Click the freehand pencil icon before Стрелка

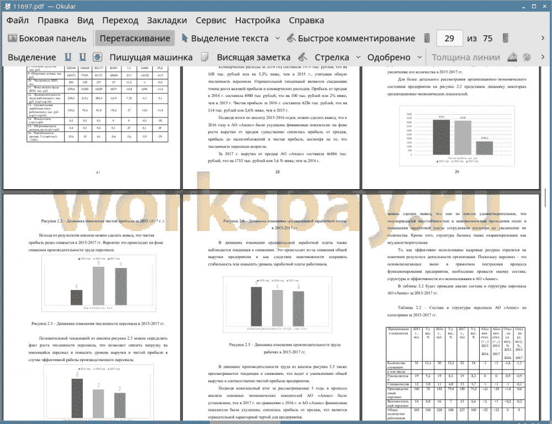pyautogui.click(x=302, y=57)
